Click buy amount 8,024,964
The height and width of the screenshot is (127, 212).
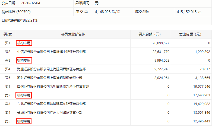tap(162, 78)
